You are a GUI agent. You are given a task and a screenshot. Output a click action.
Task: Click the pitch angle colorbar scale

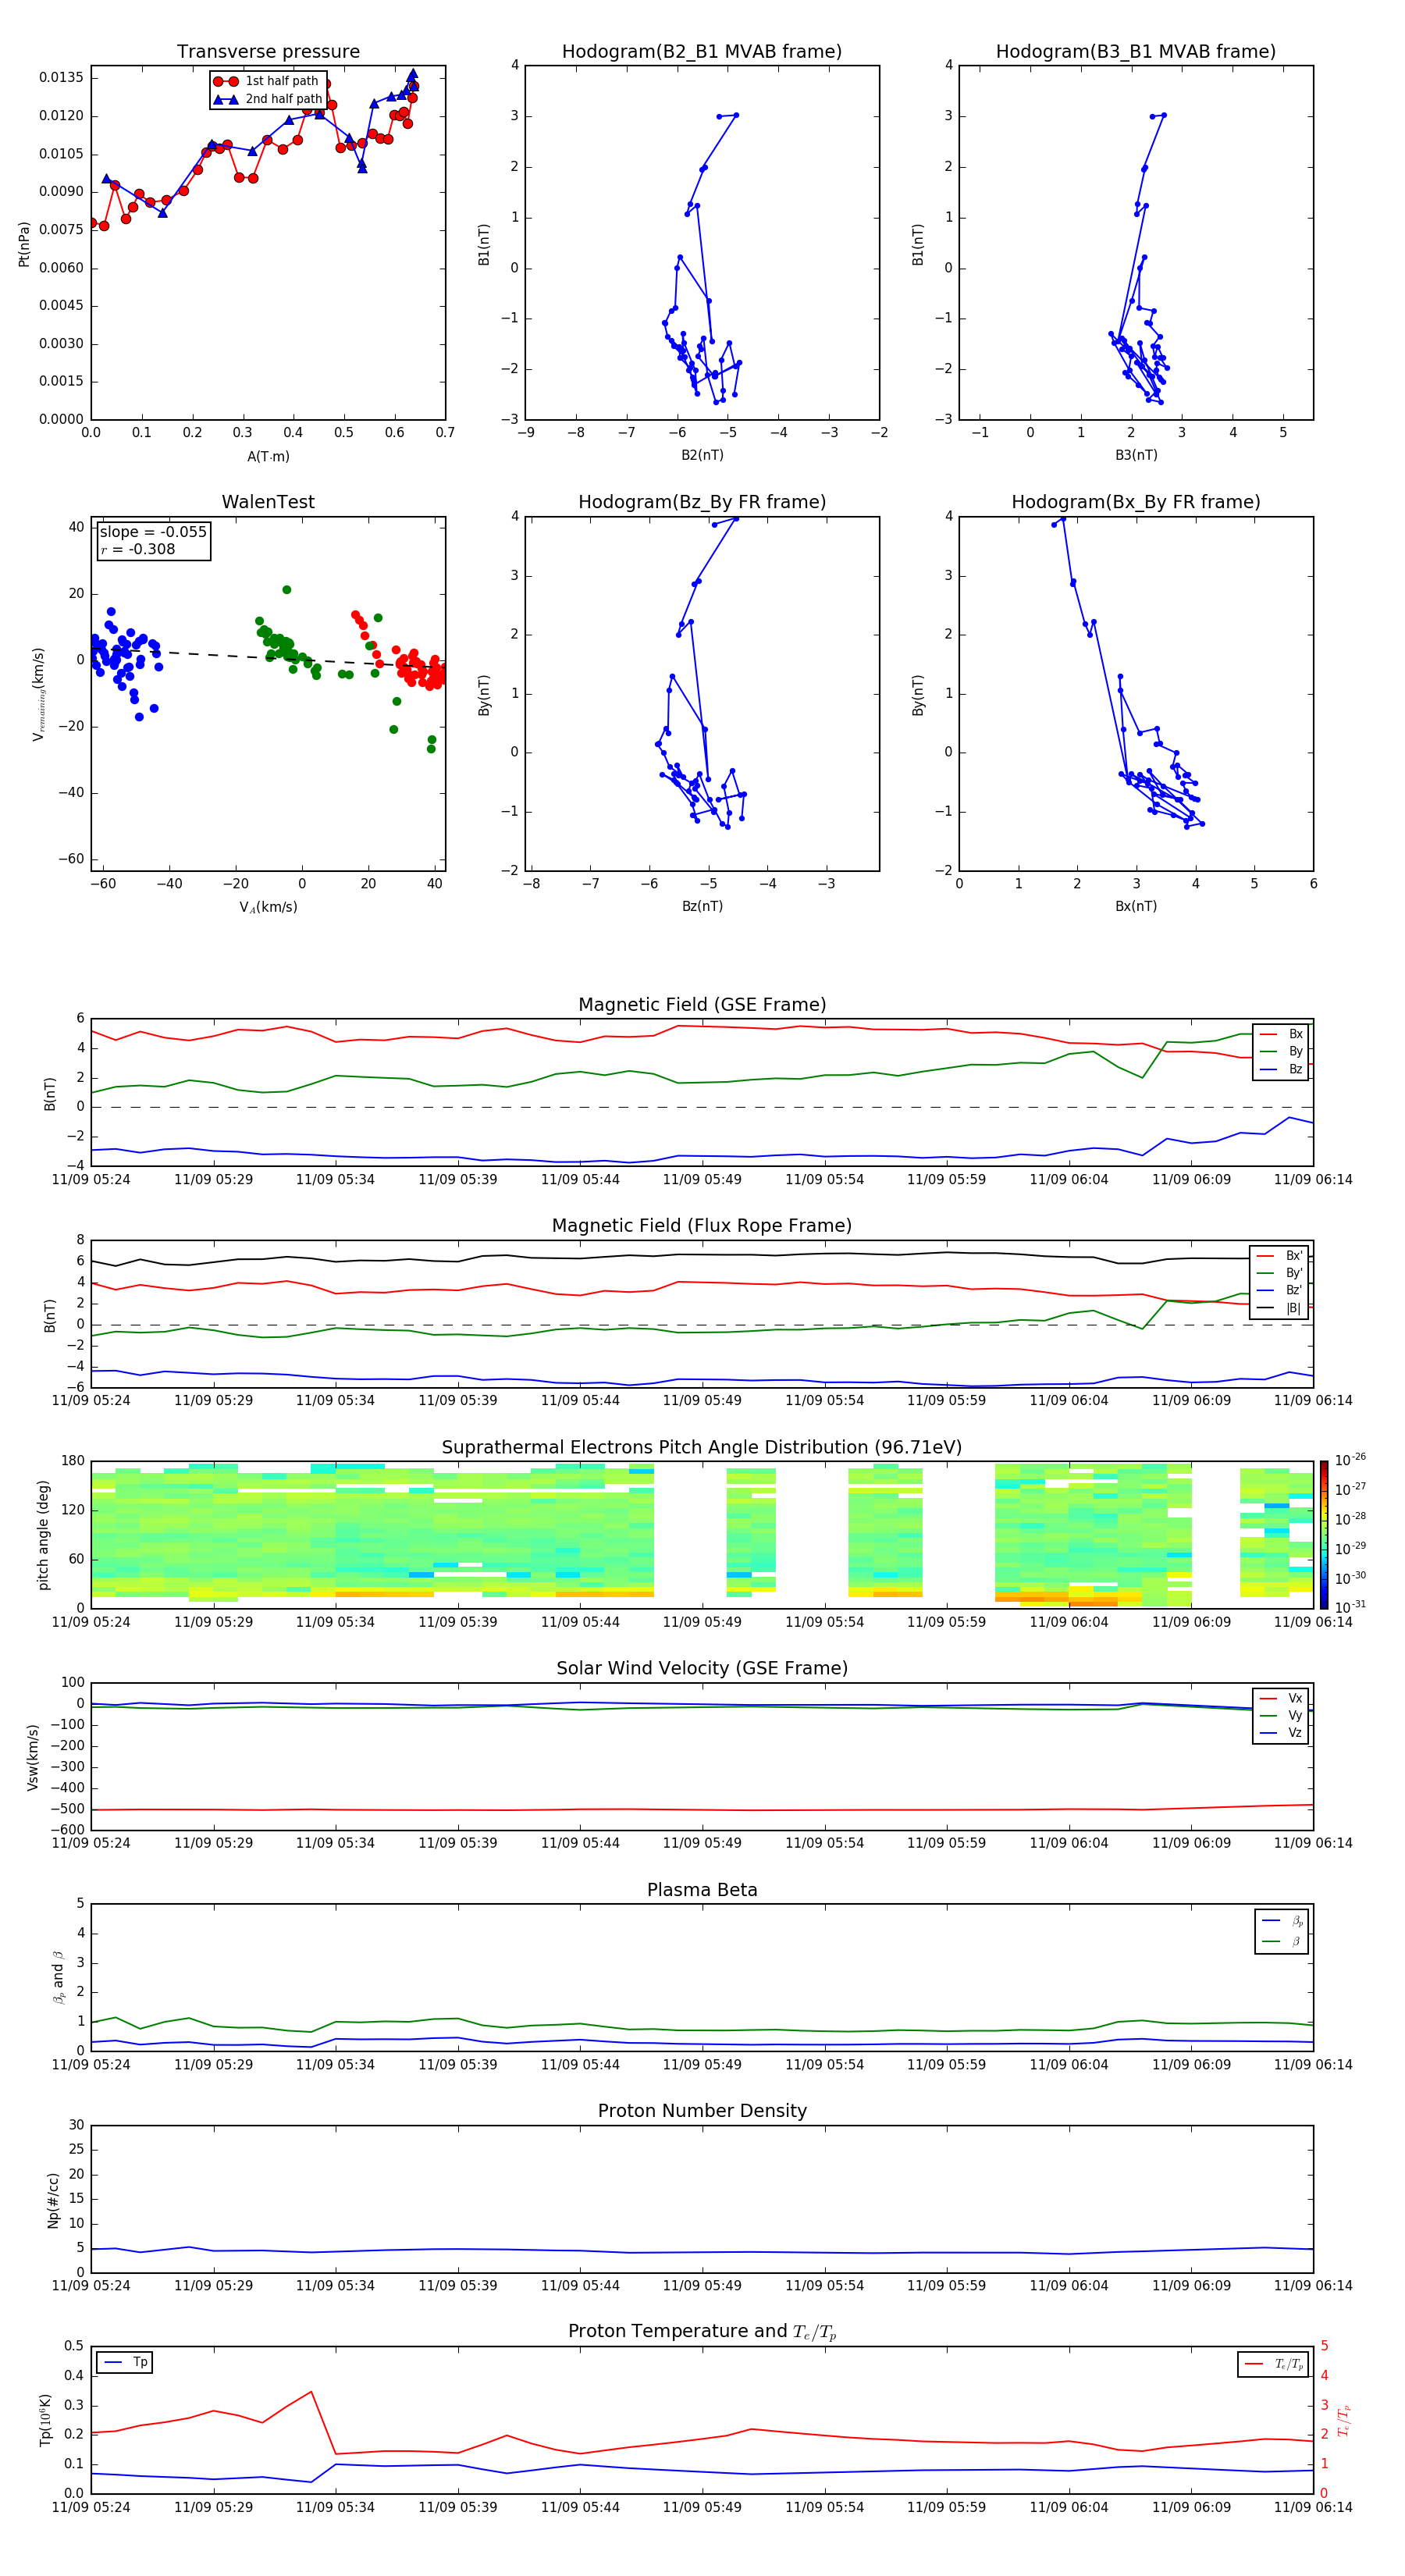click(1324, 1534)
